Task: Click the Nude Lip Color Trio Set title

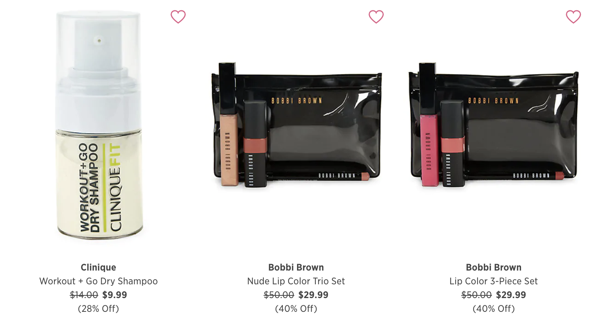Action: click(296, 281)
